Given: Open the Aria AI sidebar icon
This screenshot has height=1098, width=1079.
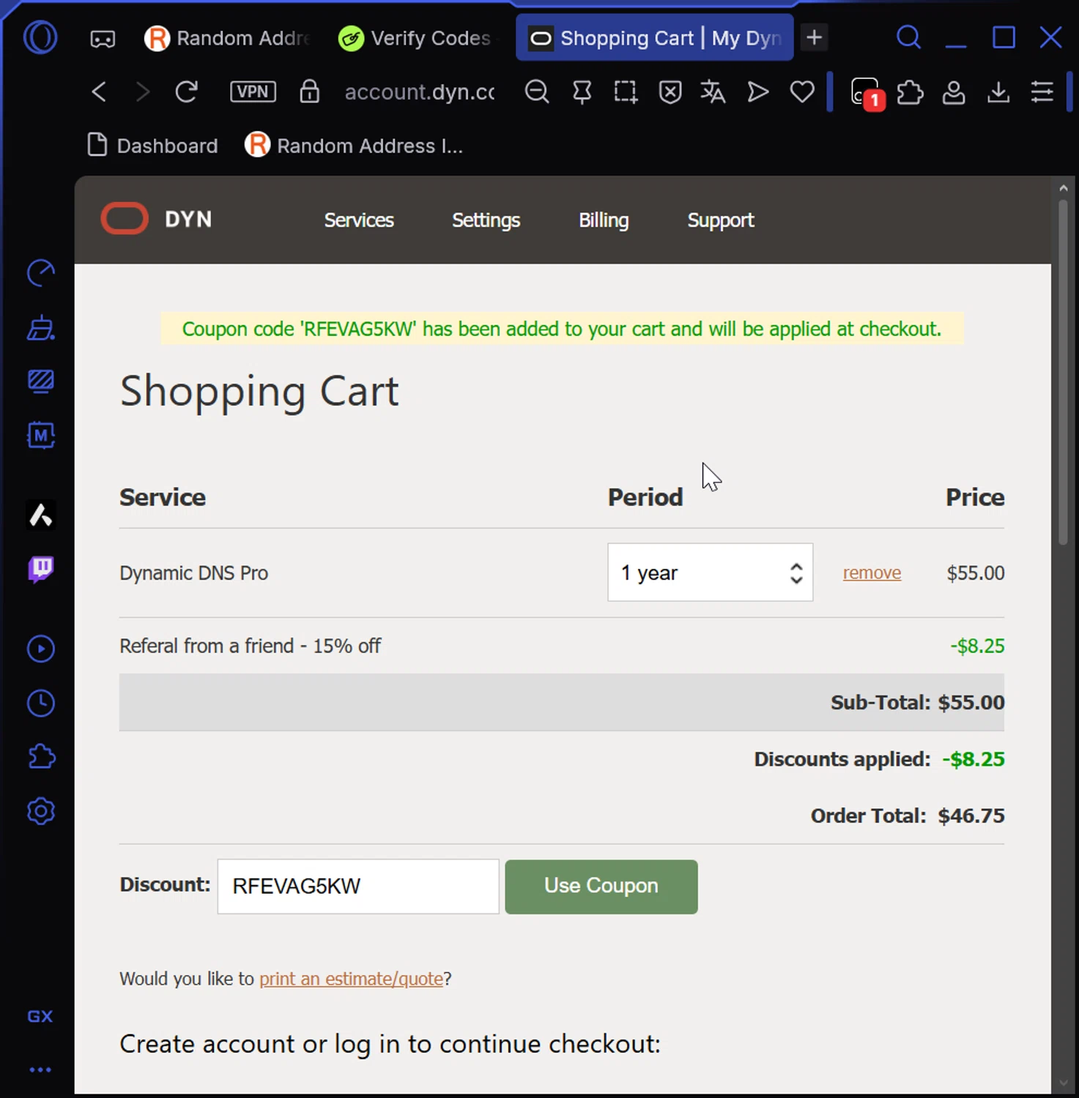Looking at the screenshot, I should point(41,515).
